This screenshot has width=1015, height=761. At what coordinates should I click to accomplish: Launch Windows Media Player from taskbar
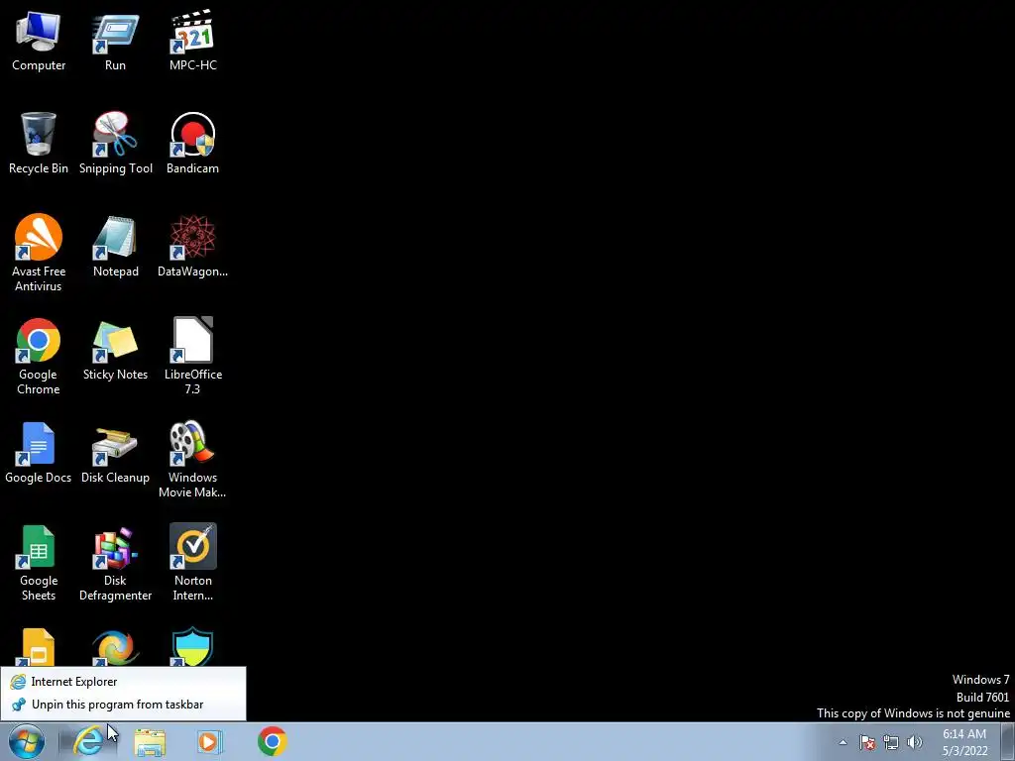[209, 741]
